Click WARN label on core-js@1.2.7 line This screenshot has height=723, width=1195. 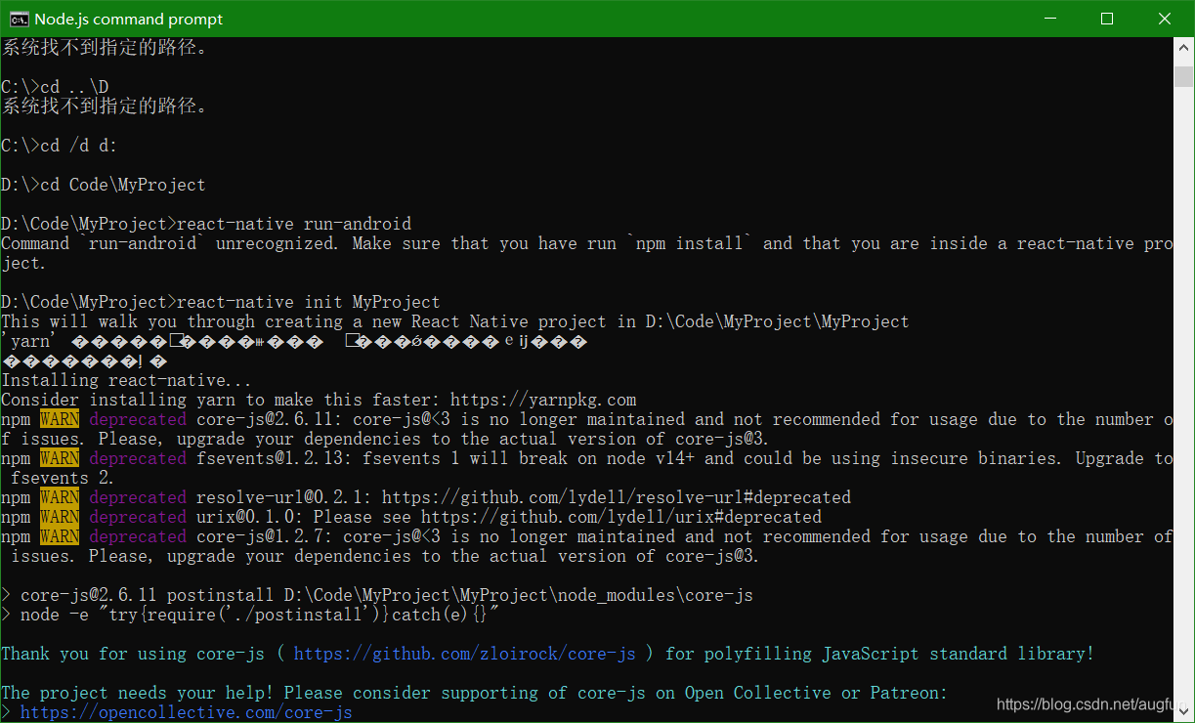(x=60, y=536)
